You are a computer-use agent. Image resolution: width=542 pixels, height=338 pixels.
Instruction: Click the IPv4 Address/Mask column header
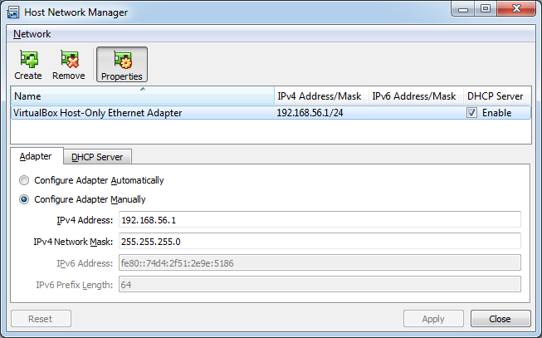(x=321, y=96)
